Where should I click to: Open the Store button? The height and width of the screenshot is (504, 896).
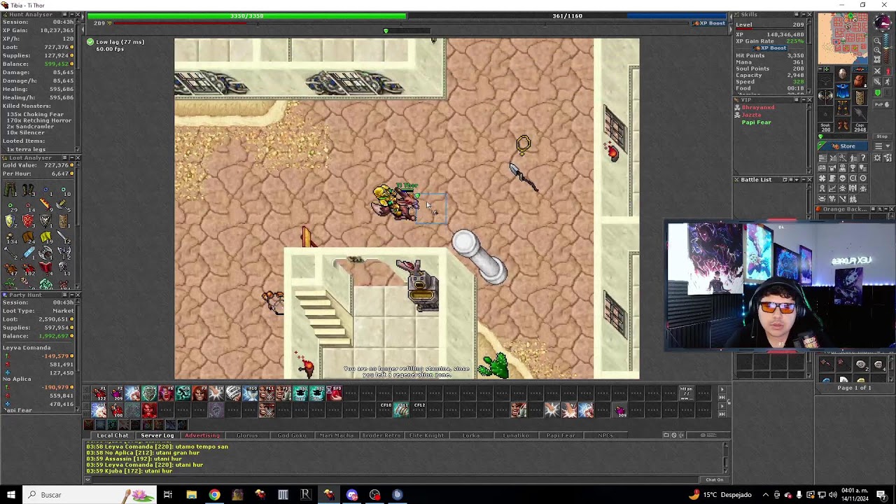tap(843, 146)
